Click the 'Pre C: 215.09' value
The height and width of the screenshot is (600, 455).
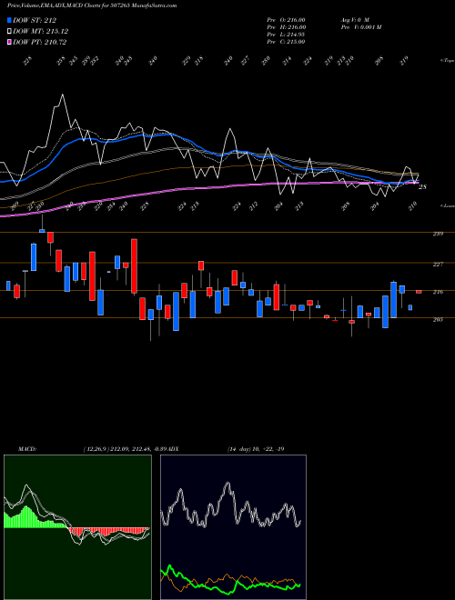coord(286,42)
